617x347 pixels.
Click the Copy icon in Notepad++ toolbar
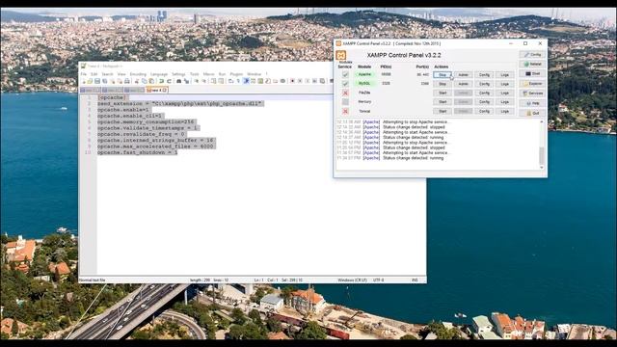(145, 81)
